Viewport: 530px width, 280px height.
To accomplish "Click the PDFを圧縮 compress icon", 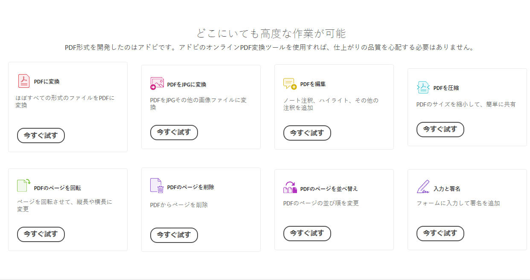I will point(423,87).
